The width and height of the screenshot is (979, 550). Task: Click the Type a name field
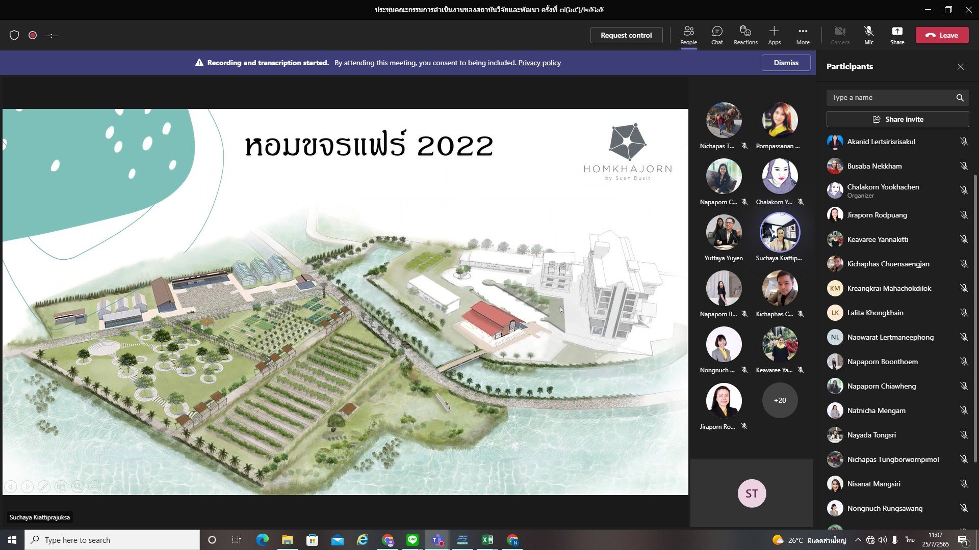click(x=890, y=98)
